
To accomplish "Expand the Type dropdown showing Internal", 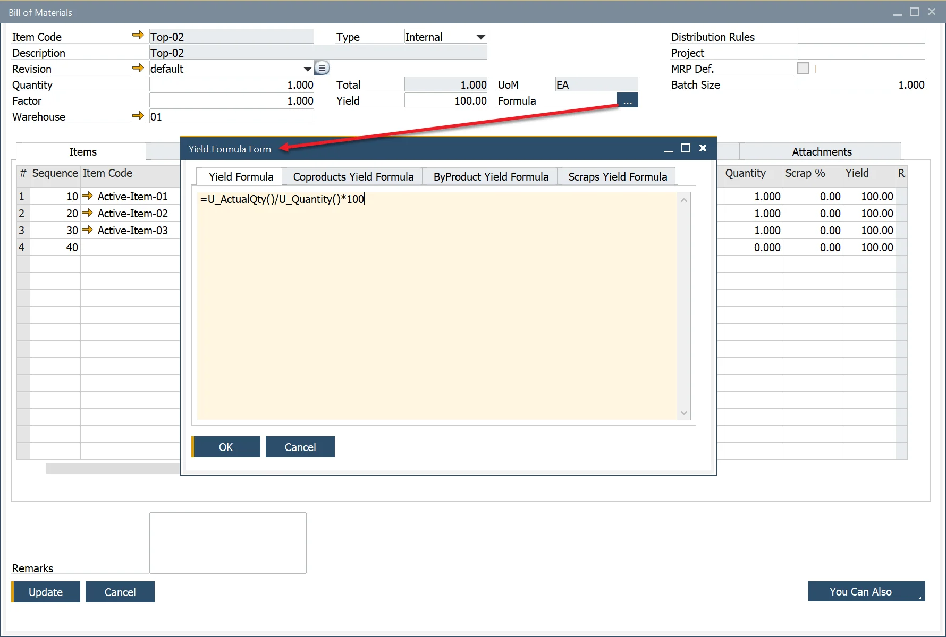I will point(480,37).
